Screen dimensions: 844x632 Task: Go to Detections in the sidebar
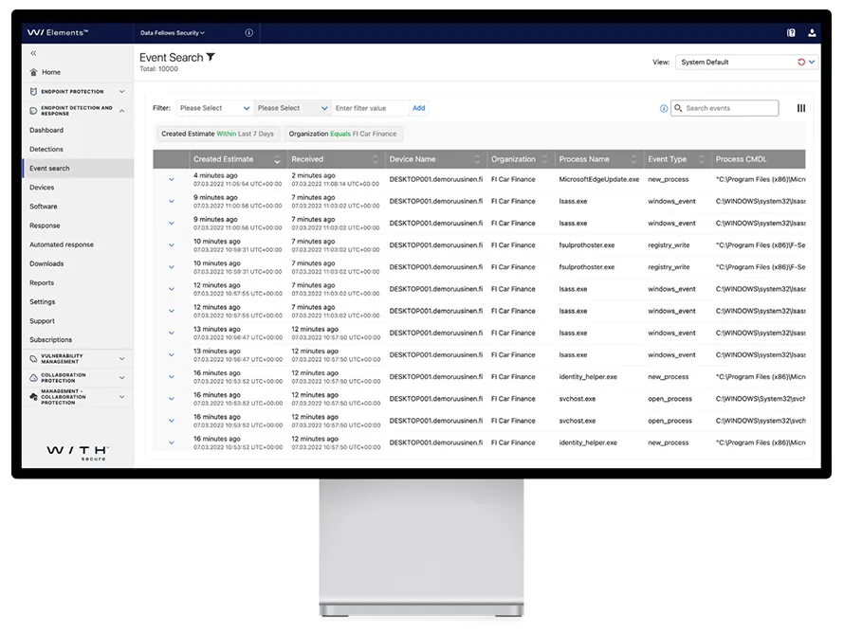[46, 150]
